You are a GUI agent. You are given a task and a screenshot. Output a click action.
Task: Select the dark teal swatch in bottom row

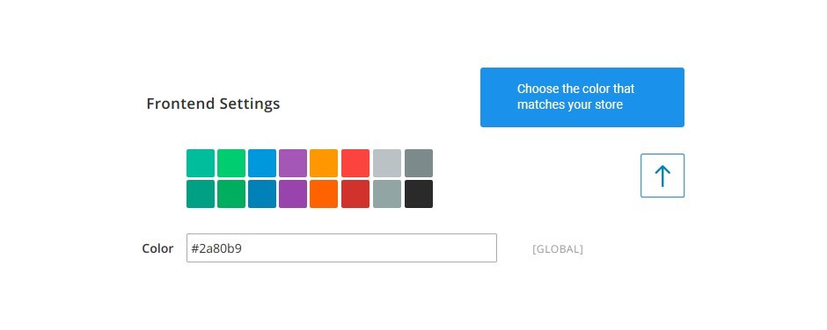201,194
